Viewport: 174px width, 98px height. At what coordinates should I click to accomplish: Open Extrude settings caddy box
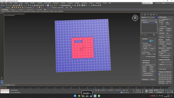click(148, 67)
